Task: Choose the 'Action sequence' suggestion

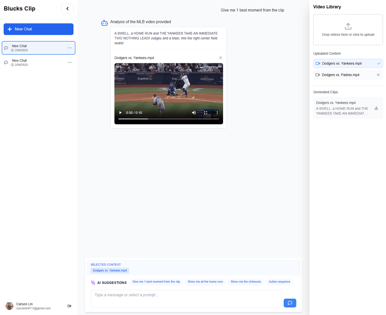Action: pos(279,282)
